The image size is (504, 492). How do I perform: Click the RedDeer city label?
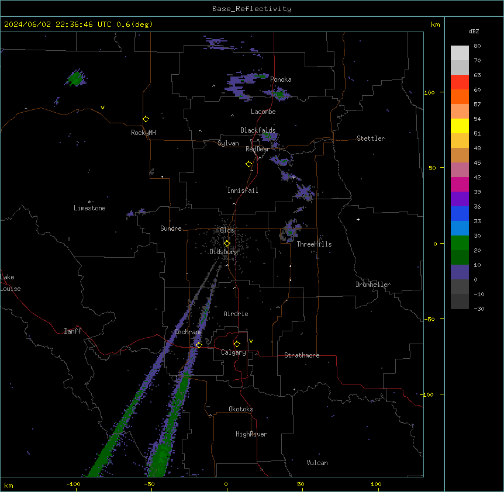click(257, 149)
